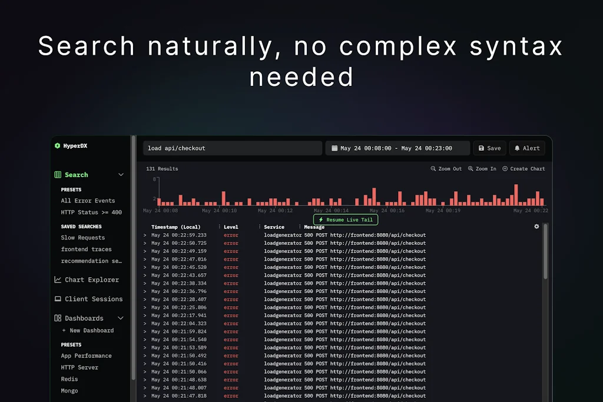
Task: Click the Alert bell button
Action: click(x=526, y=148)
